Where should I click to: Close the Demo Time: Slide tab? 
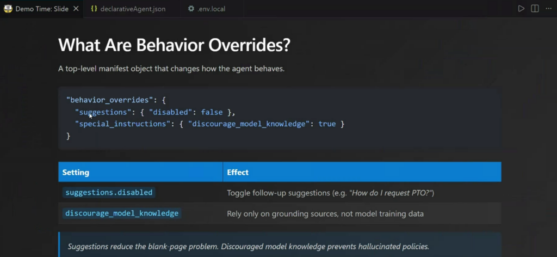[76, 9]
